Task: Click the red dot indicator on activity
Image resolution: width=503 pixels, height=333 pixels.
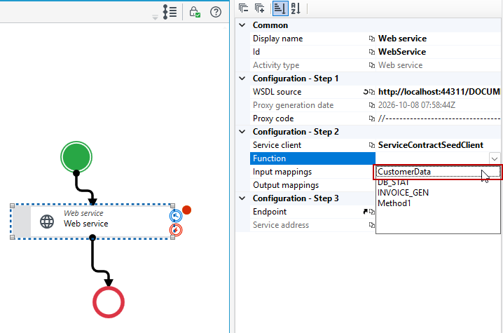Action: (187, 210)
